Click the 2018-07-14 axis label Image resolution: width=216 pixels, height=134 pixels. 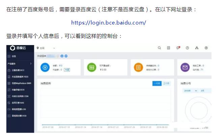point(80,127)
